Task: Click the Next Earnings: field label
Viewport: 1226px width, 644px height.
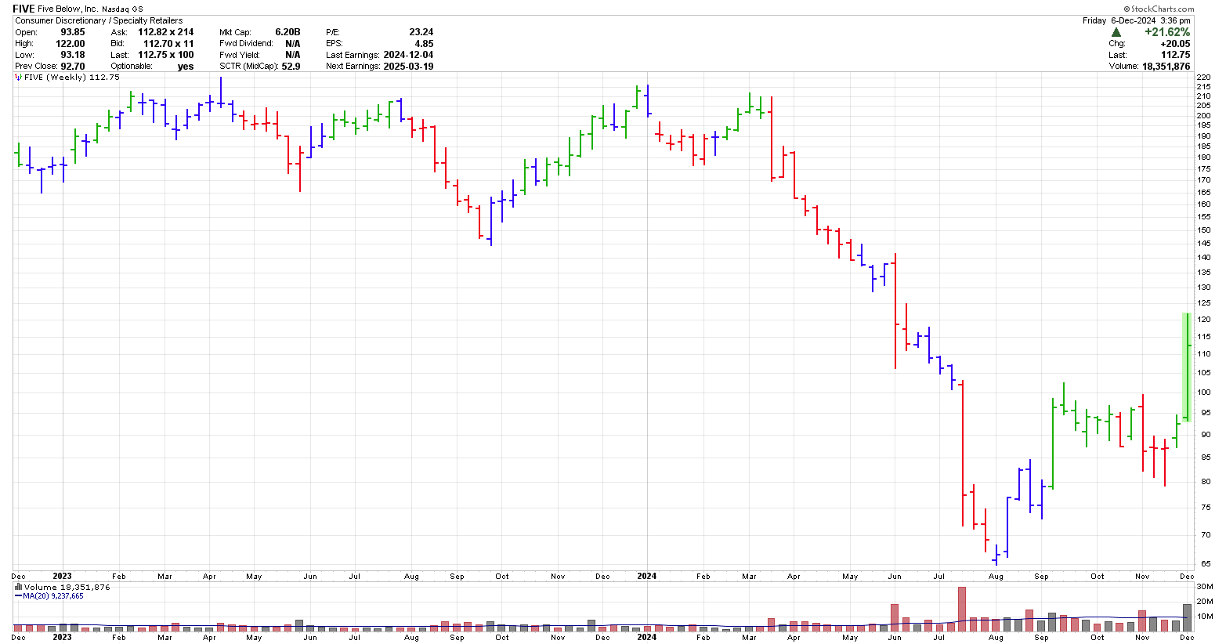Action: tap(353, 67)
